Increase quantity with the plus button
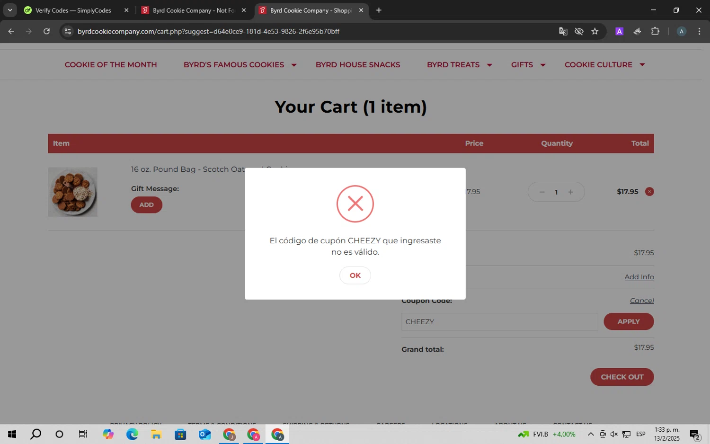The image size is (710, 444). coord(571,192)
